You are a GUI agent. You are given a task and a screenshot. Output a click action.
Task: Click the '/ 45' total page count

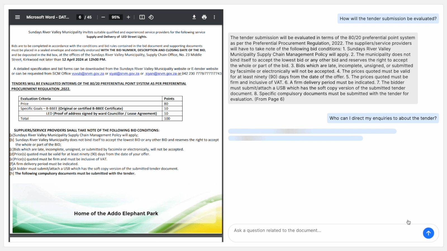88,17
